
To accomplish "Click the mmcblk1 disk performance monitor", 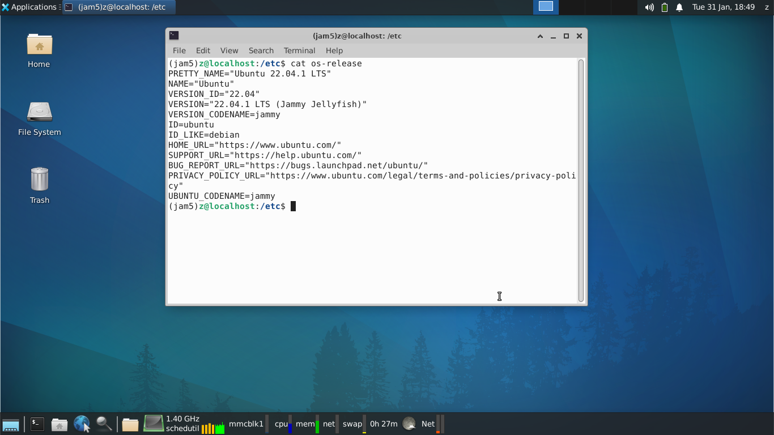I will tap(248, 424).
